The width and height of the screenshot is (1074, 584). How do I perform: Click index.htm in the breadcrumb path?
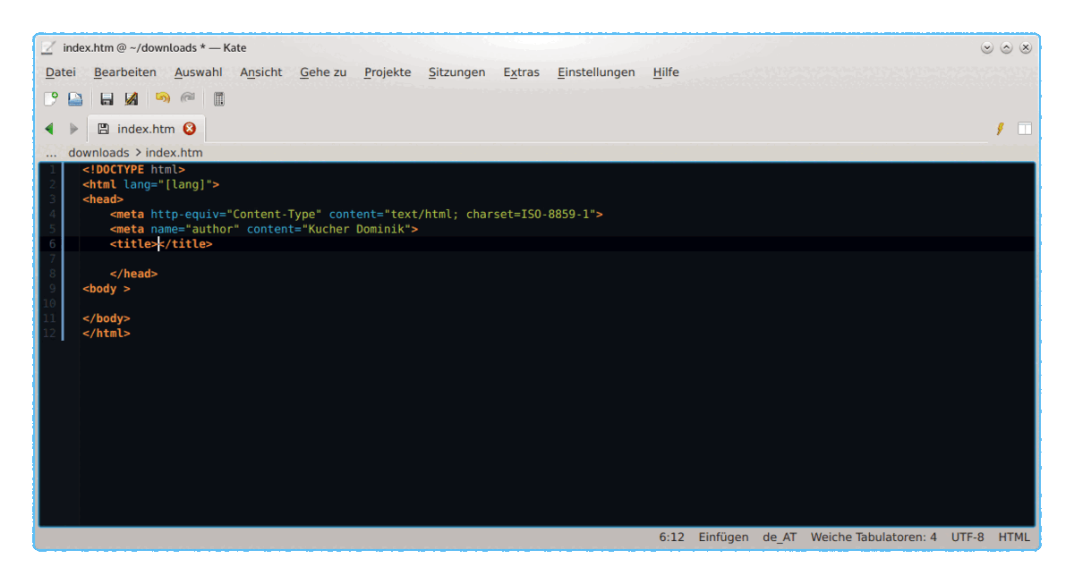click(175, 153)
